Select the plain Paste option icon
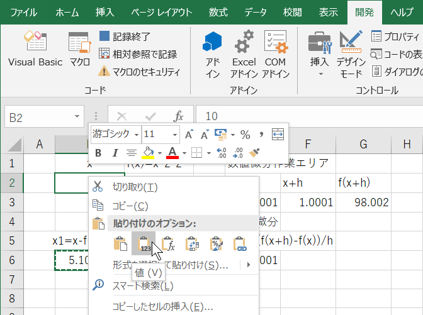423x315 pixels. [x=120, y=243]
